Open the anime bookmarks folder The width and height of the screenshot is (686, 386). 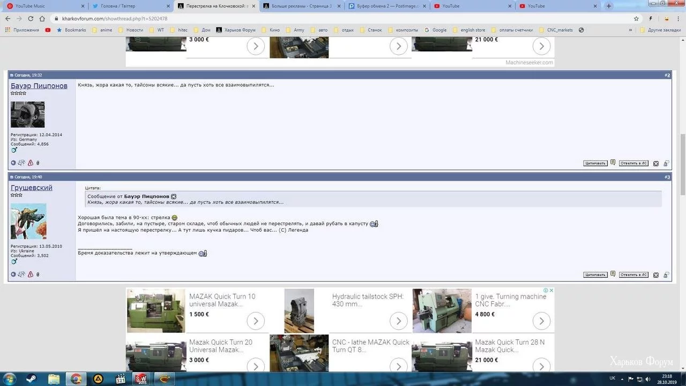102,30
